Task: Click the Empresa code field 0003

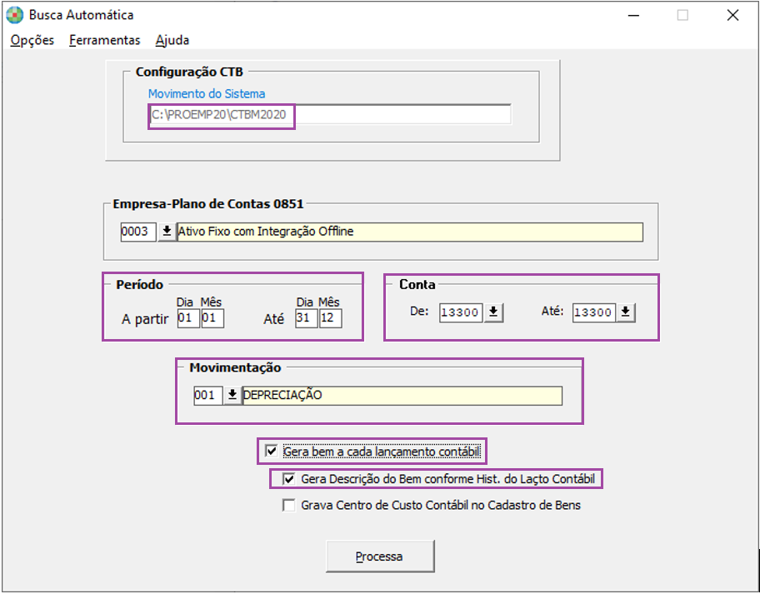Action: 138,232
